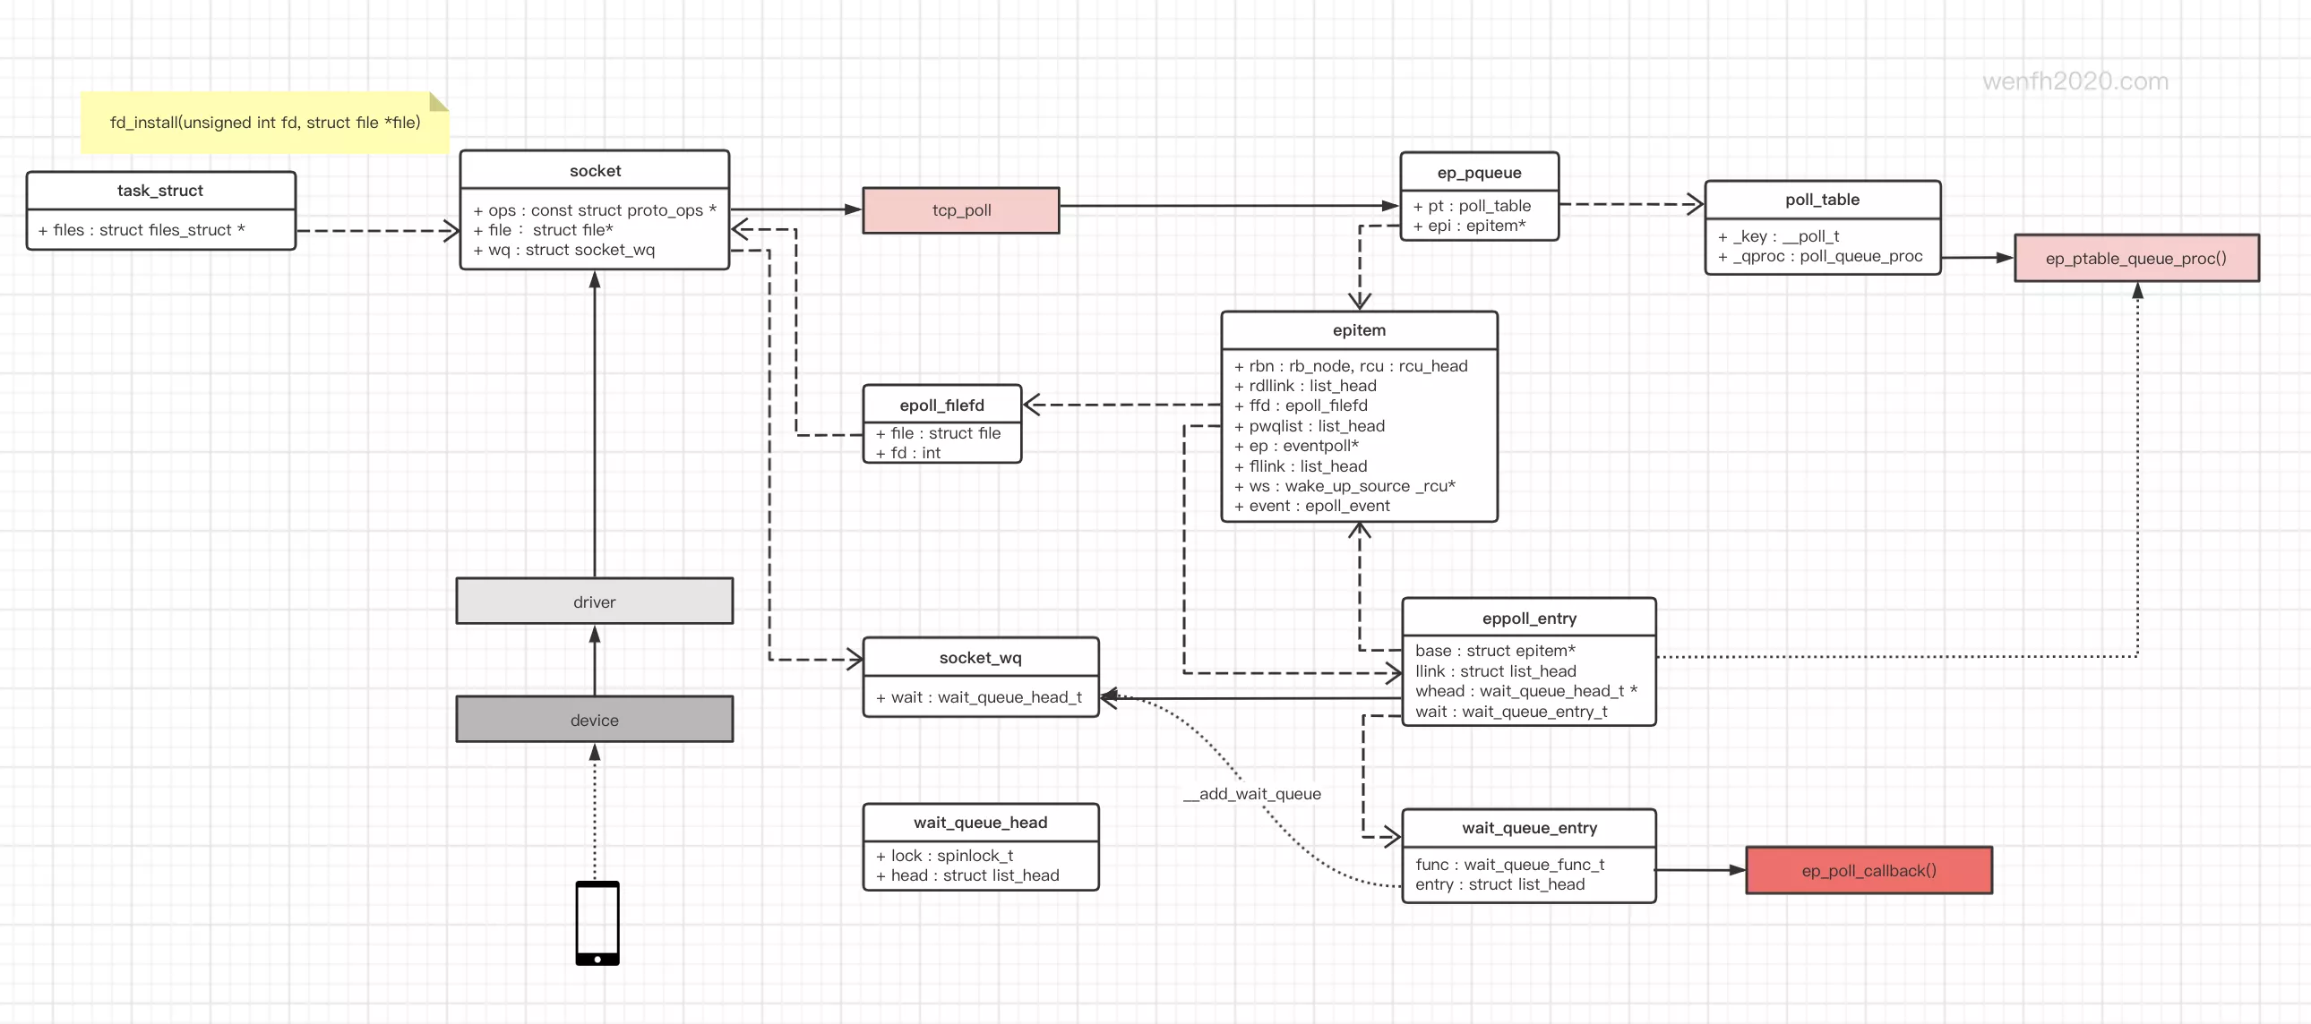2311x1024 pixels.
Task: Select the poll_table class header
Action: tap(1821, 200)
